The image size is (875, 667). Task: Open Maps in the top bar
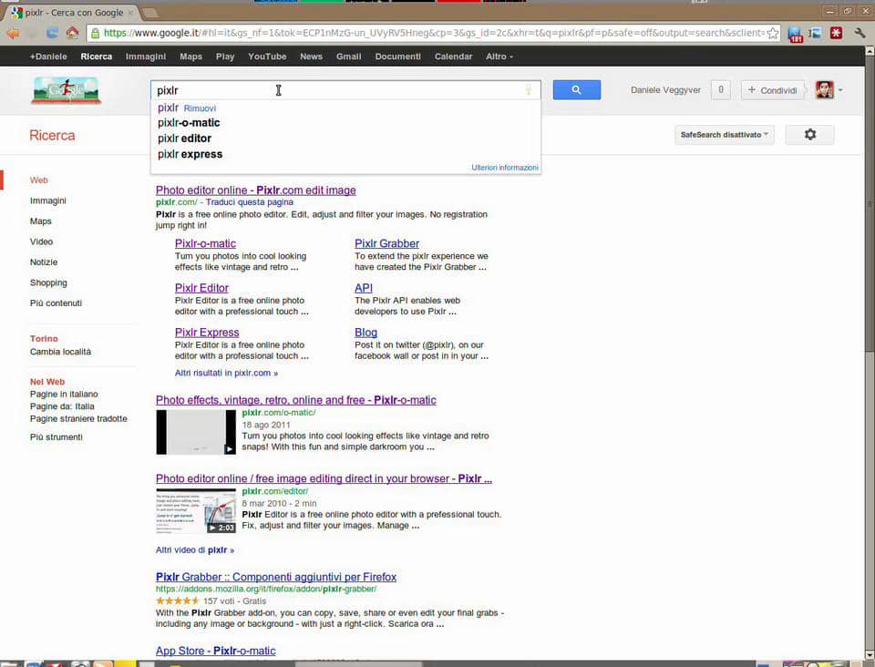(190, 56)
